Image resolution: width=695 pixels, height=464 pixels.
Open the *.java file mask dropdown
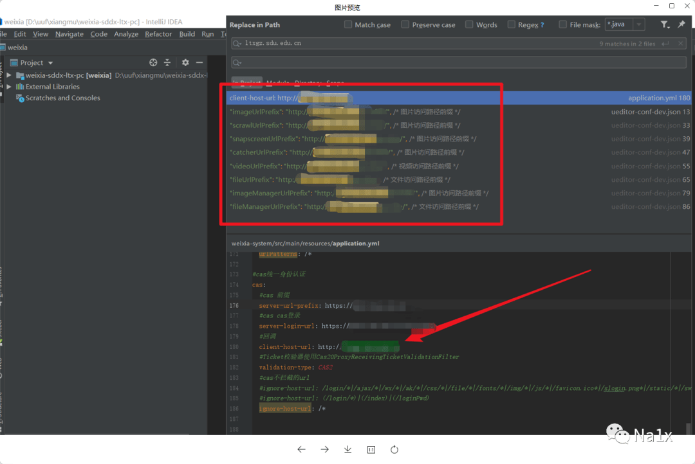point(639,24)
